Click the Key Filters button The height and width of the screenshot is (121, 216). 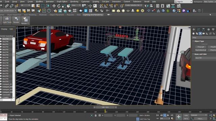pyautogui.click(x=200, y=119)
